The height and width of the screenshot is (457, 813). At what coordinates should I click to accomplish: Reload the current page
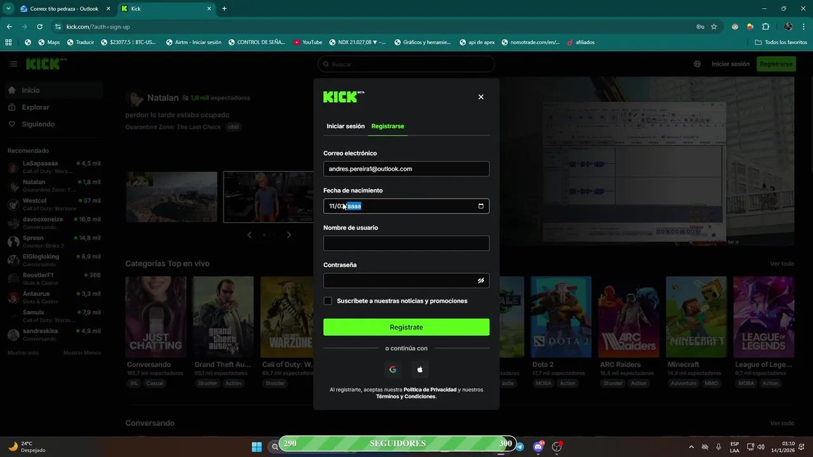coord(39,27)
